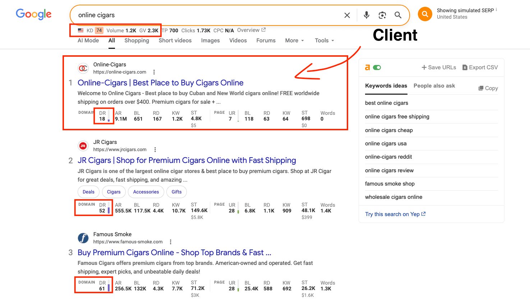Clear the search box with the X icon
Image resolution: width=530 pixels, height=299 pixels.
pyautogui.click(x=347, y=15)
